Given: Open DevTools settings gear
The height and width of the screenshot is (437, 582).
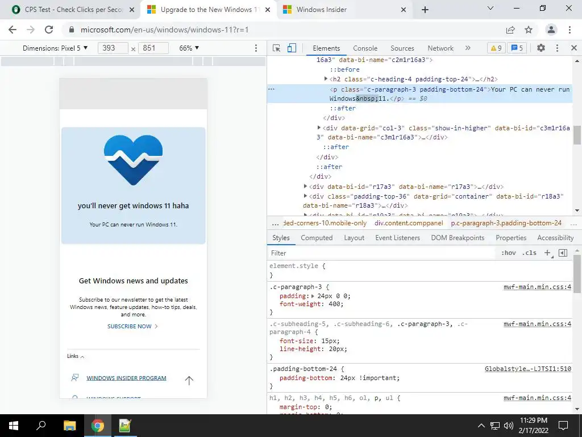Looking at the screenshot, I should click(x=541, y=48).
